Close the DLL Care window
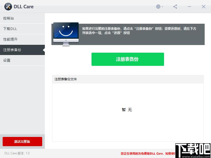Viewport: 211px width, 158px height. click(203, 7)
